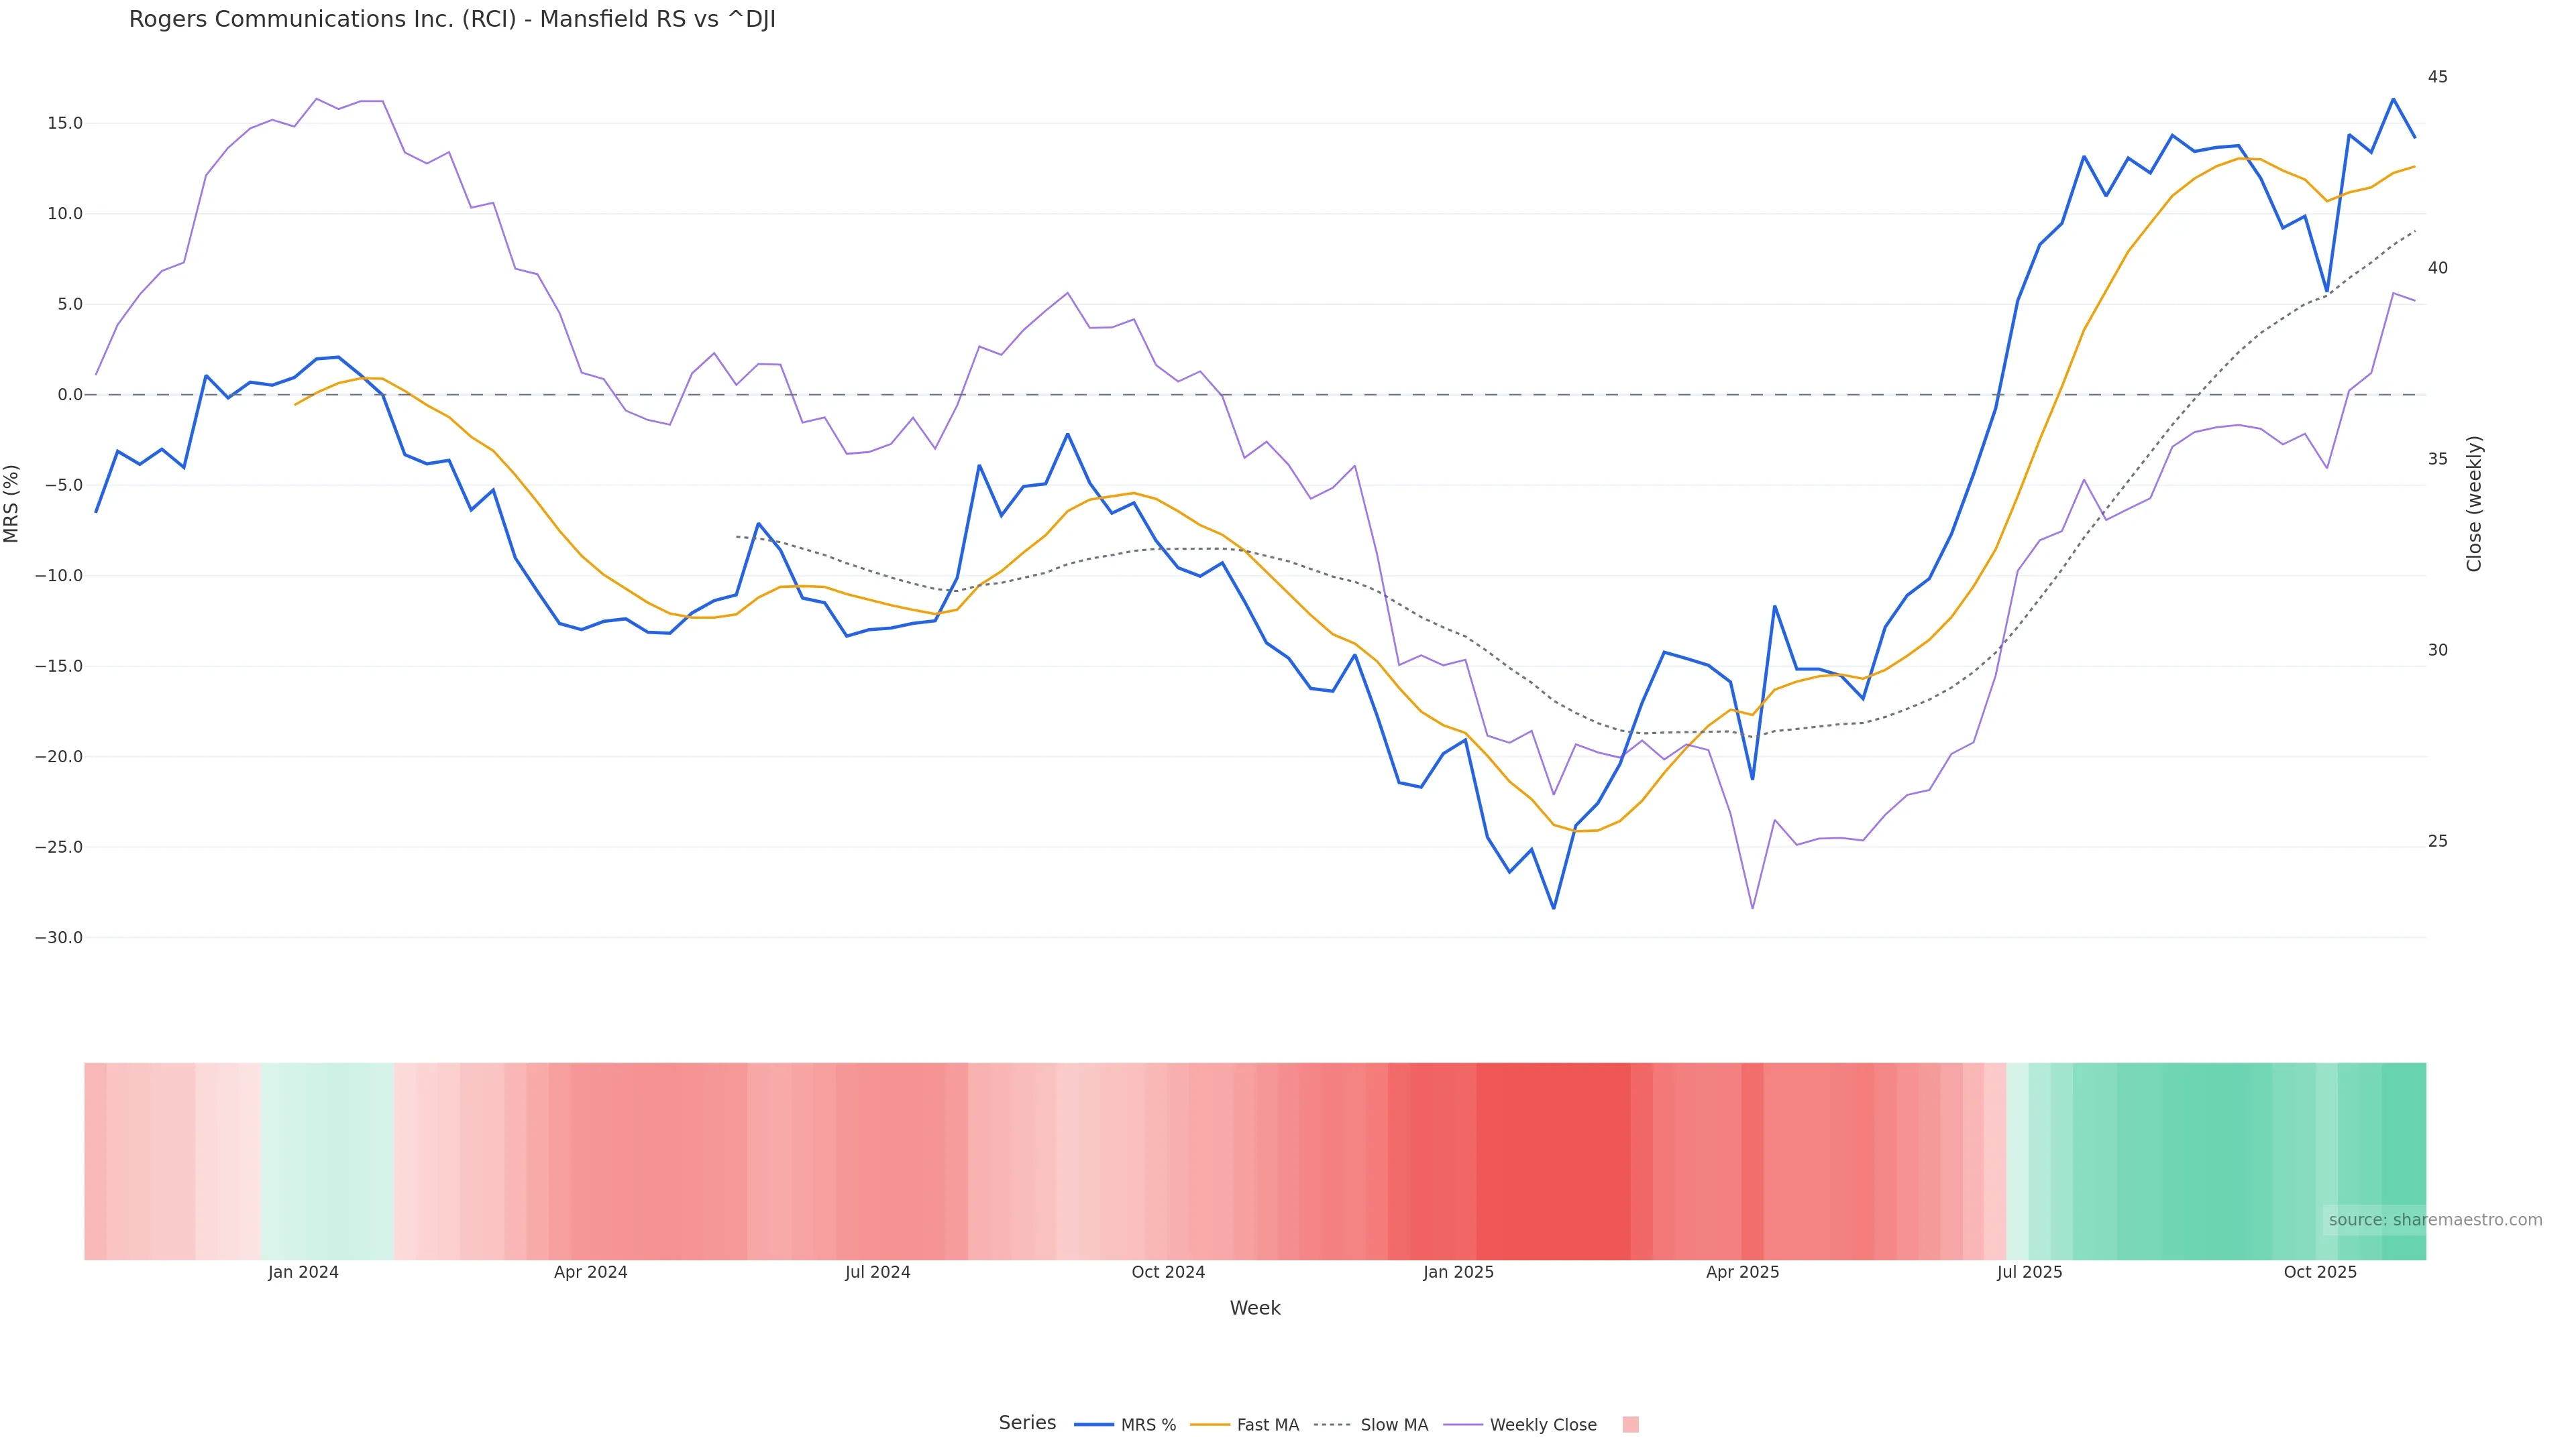Click the 'Jan 2025' x-axis tick
2576x1448 pixels.
pos(1458,1273)
